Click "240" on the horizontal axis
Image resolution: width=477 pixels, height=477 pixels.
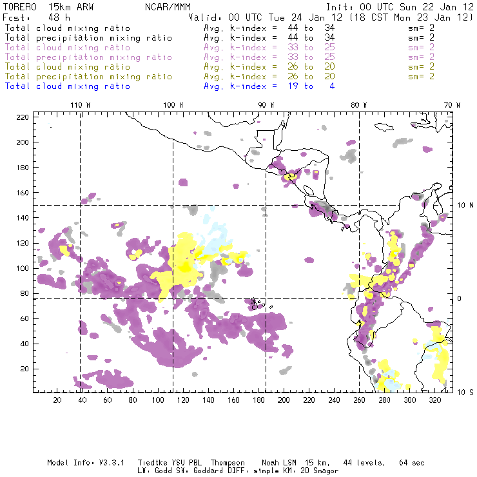334,400
